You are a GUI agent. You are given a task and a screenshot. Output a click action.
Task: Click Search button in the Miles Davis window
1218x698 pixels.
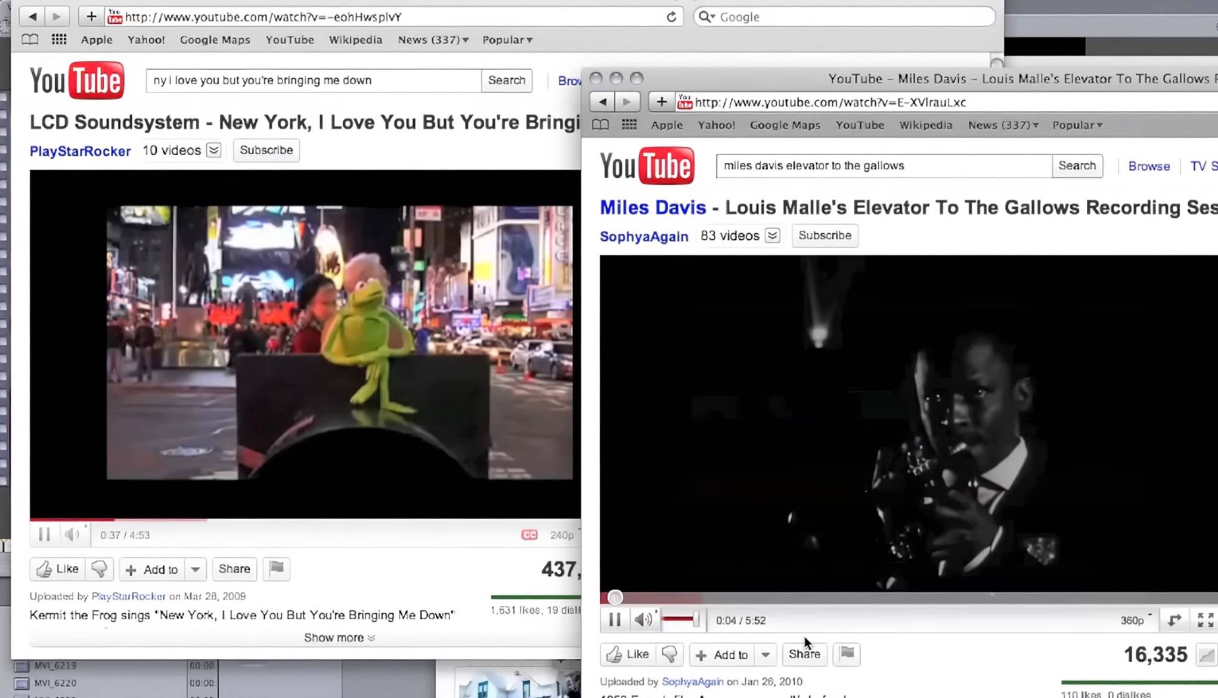pos(1077,166)
